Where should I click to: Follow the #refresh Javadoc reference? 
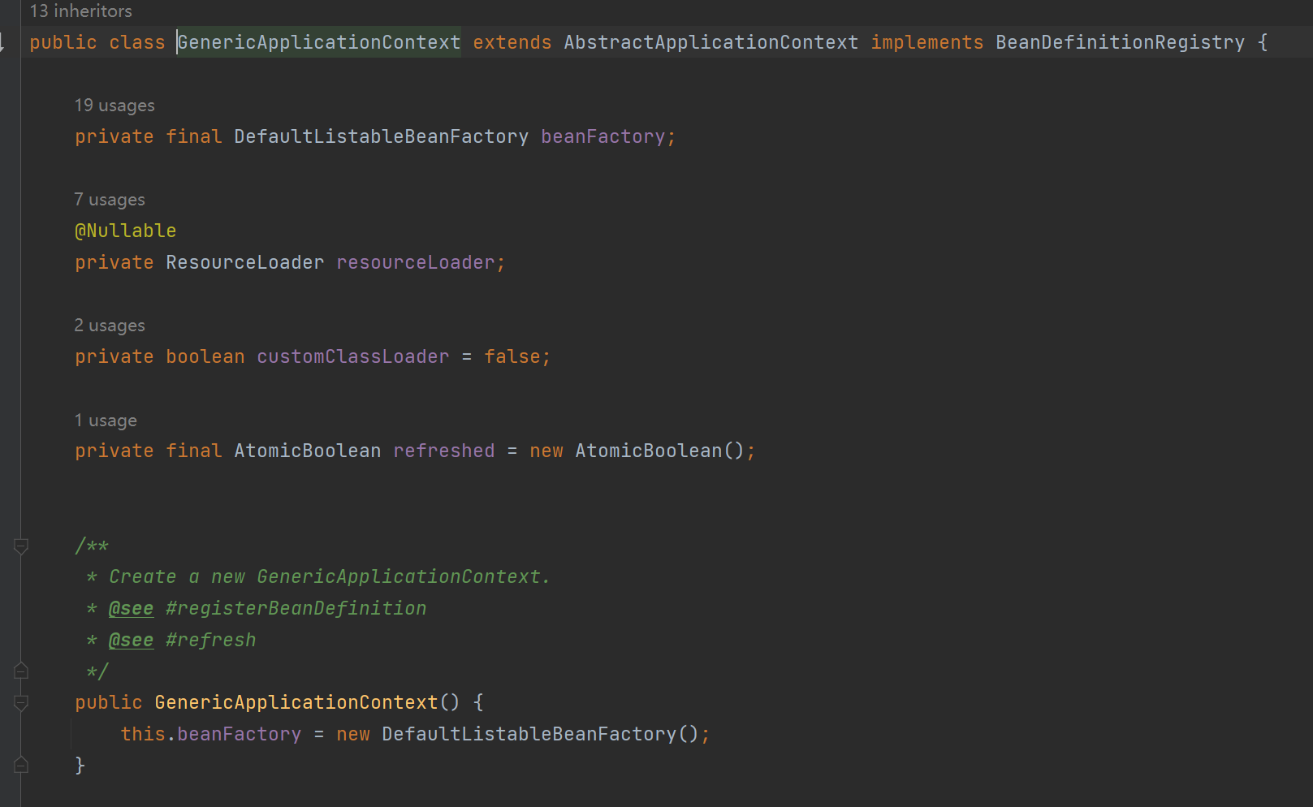(210, 641)
